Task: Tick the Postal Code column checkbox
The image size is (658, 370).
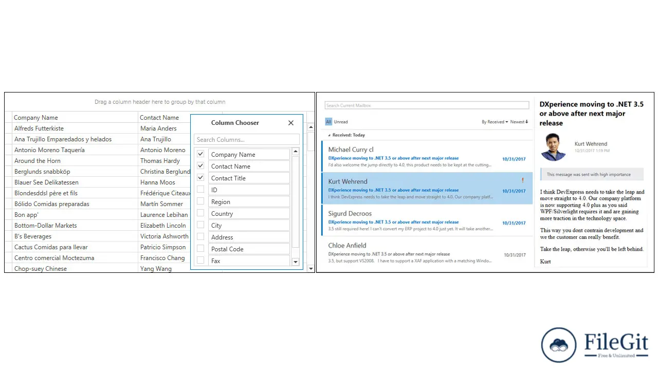Action: pyautogui.click(x=200, y=249)
